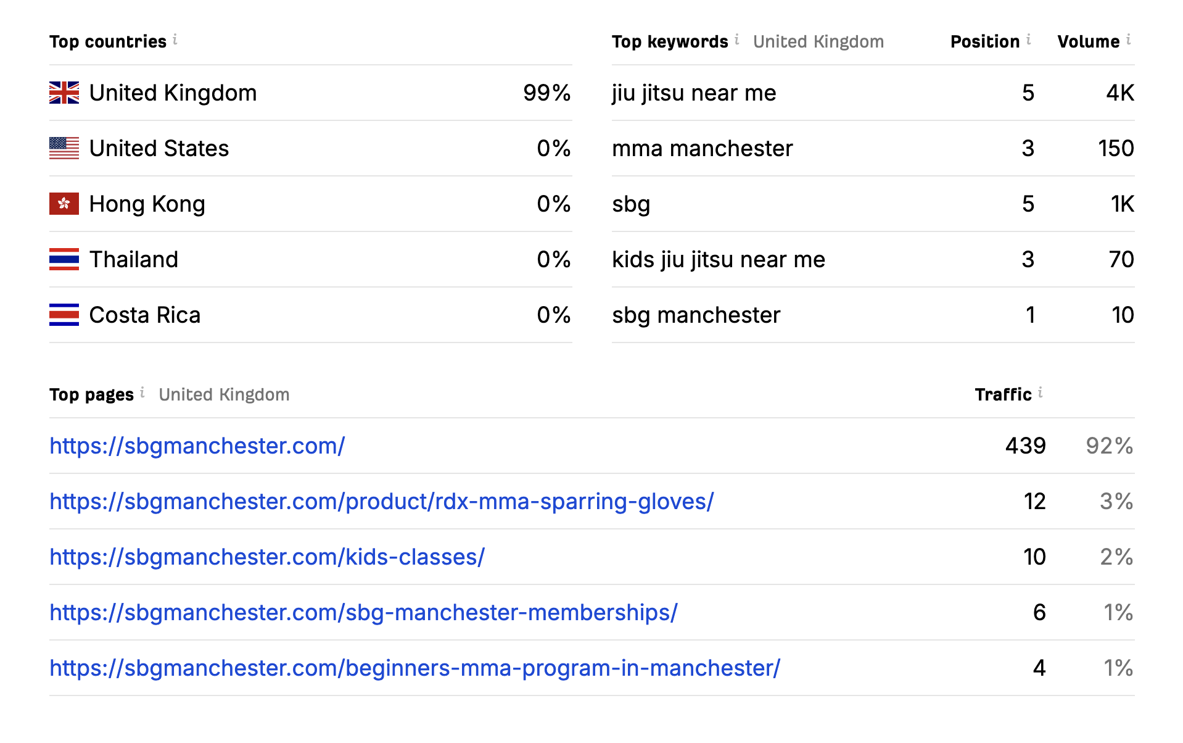Click info icon beside Top keywords

point(737,40)
